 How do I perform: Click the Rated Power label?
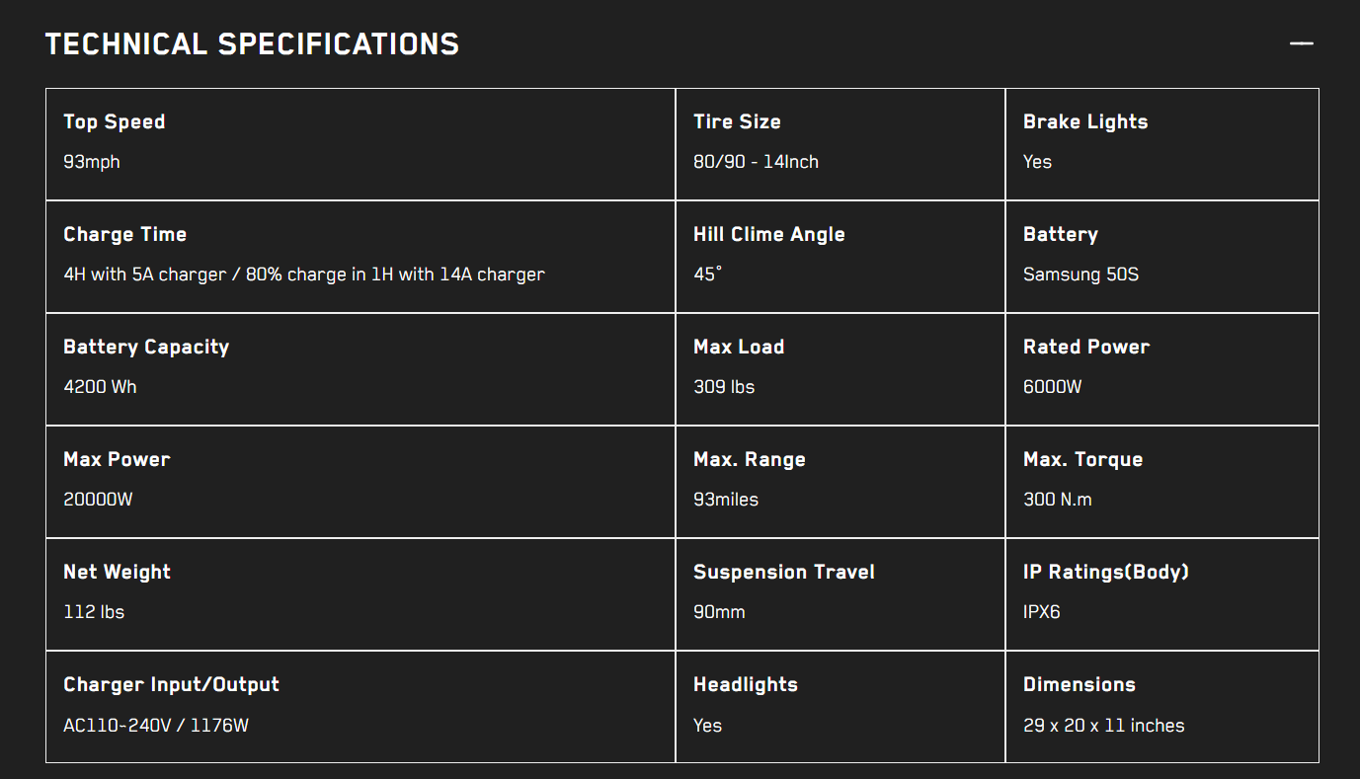(1086, 347)
